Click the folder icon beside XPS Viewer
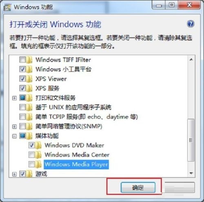204x202 pixels. [x=29, y=79]
